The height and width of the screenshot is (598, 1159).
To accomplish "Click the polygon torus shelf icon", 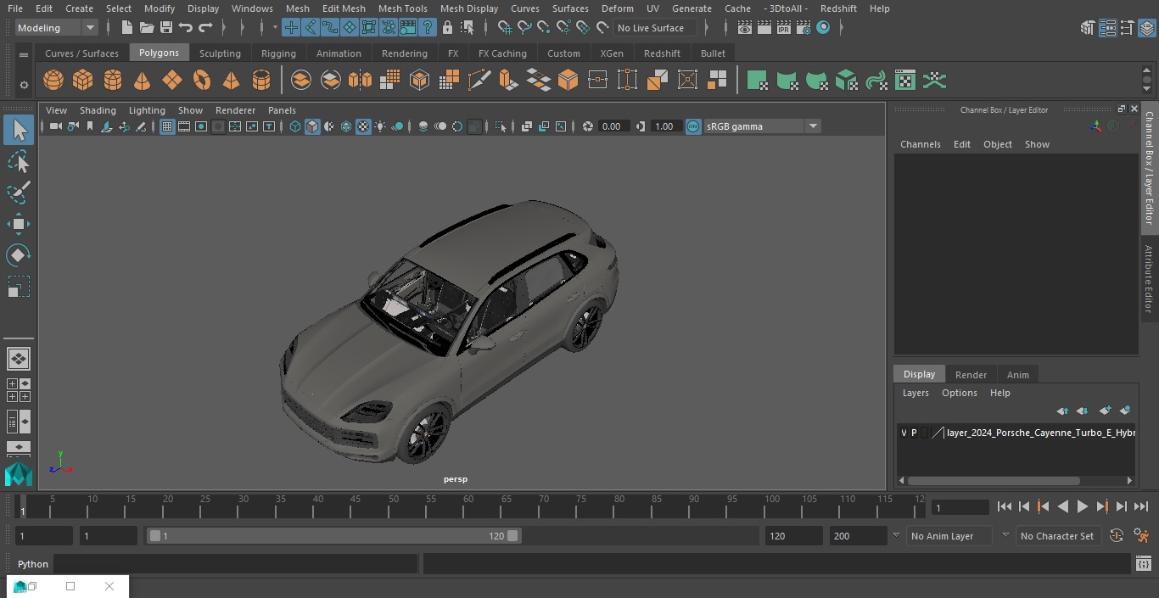I will tap(202, 81).
